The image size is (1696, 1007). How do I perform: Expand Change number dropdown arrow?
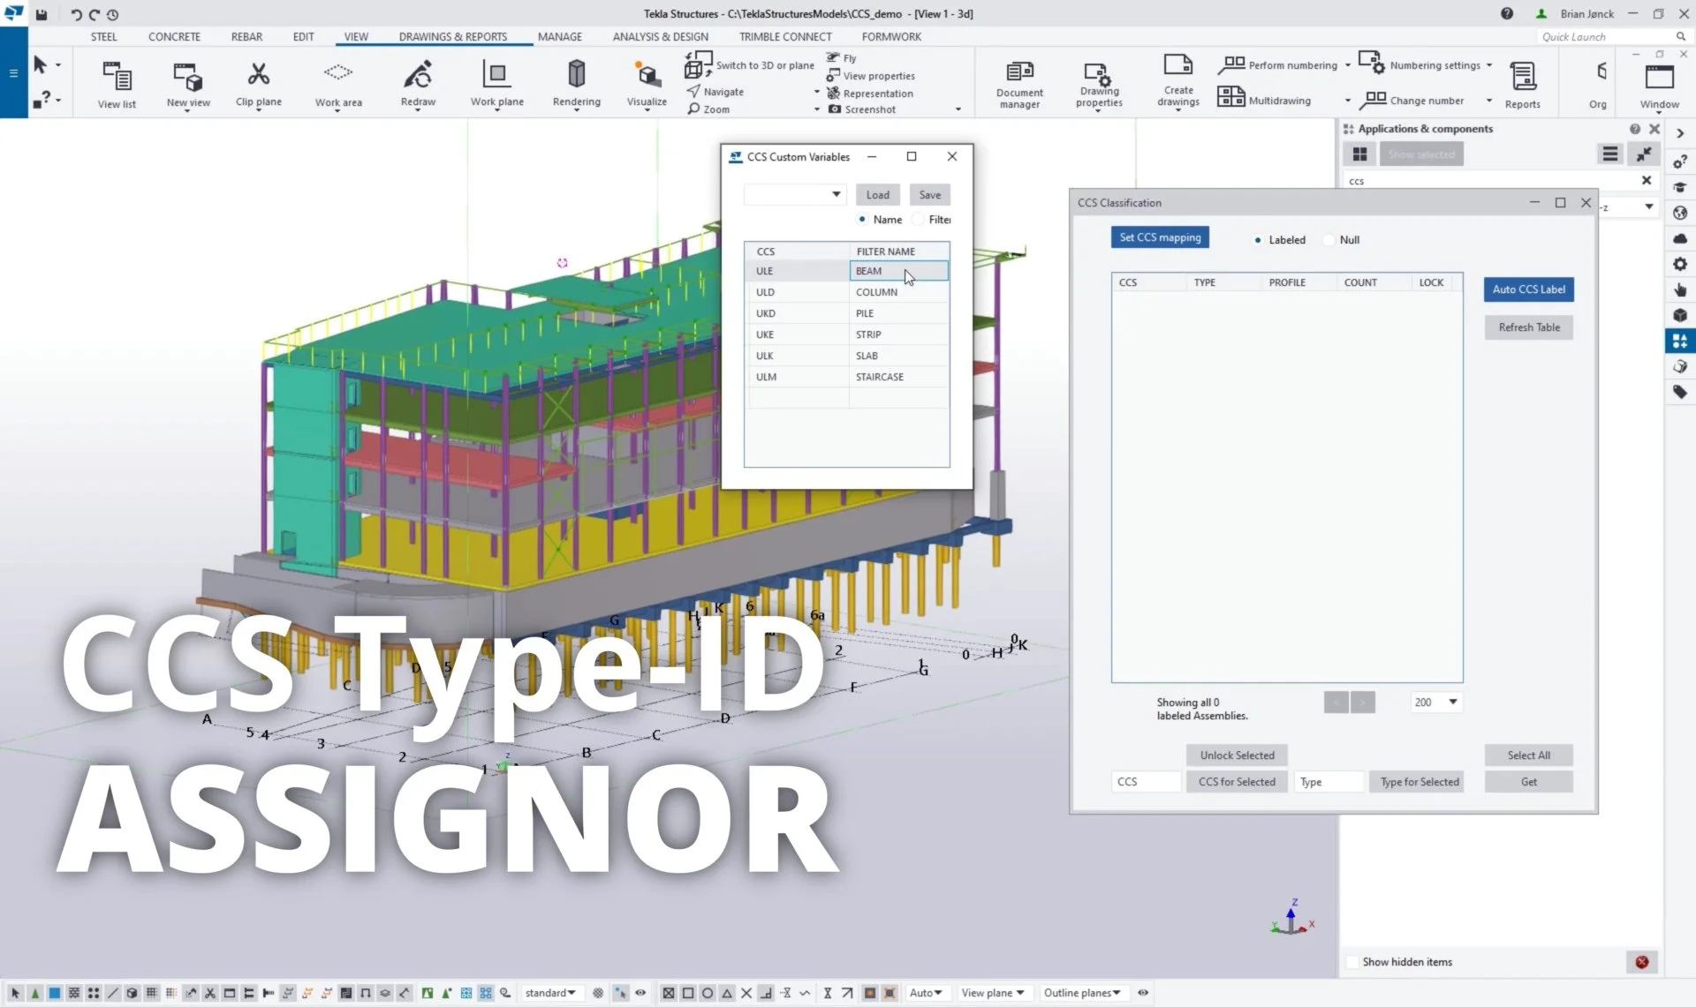1489,101
